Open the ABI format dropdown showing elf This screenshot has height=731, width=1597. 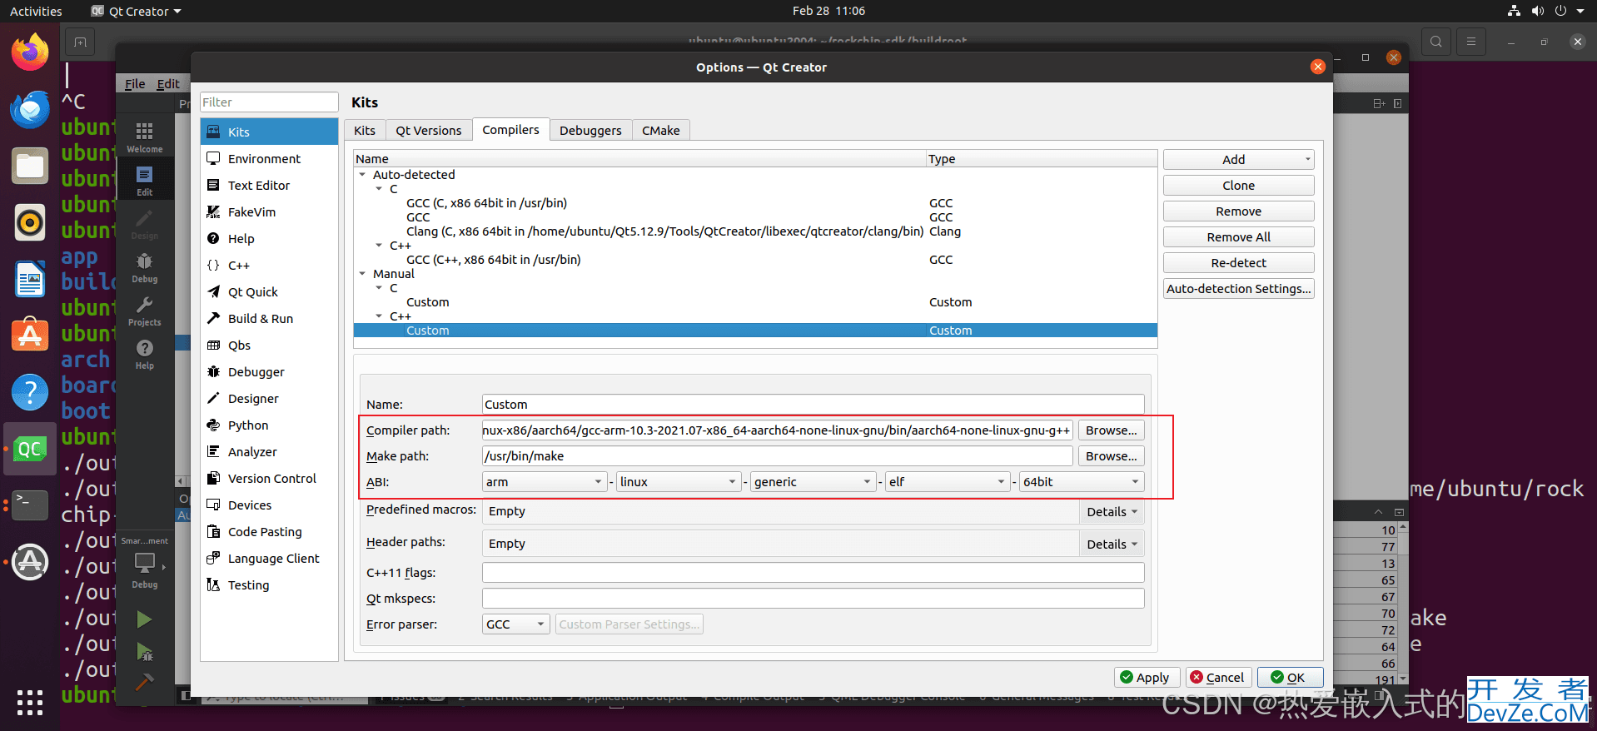coord(948,482)
